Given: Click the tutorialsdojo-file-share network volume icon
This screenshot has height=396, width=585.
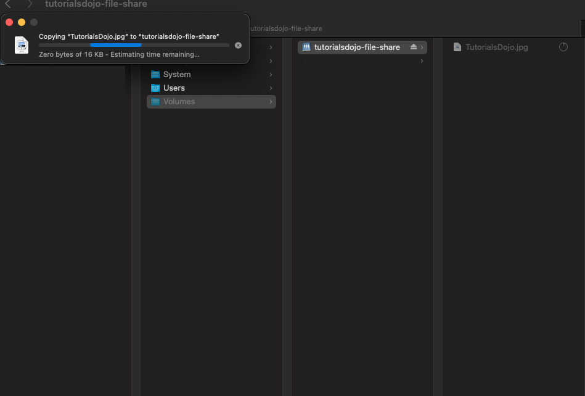Looking at the screenshot, I should coord(306,47).
